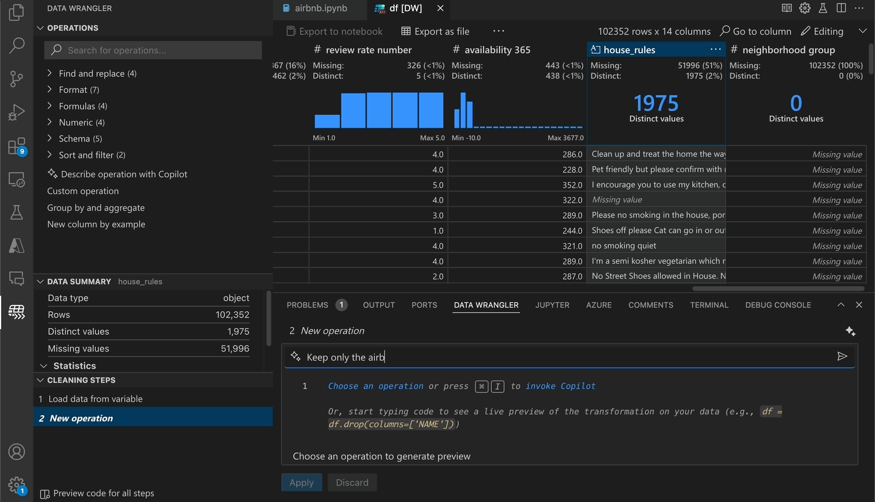875x502 pixels.
Task: Click the invoke Copilot link
Action: [560, 386]
